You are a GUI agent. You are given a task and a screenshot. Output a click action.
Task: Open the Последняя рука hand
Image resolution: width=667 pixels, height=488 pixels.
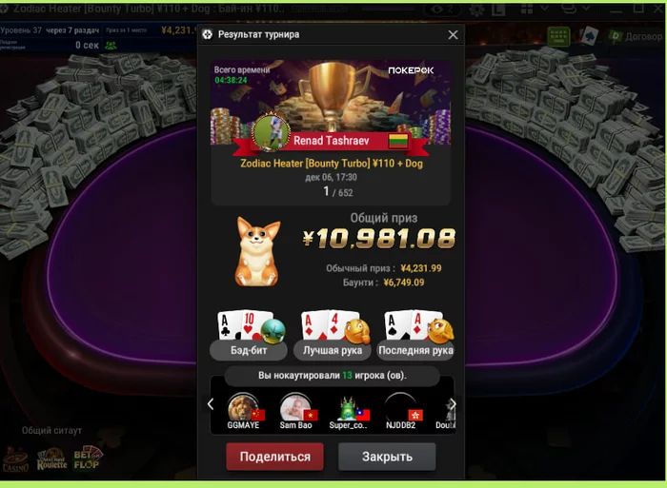click(x=415, y=350)
